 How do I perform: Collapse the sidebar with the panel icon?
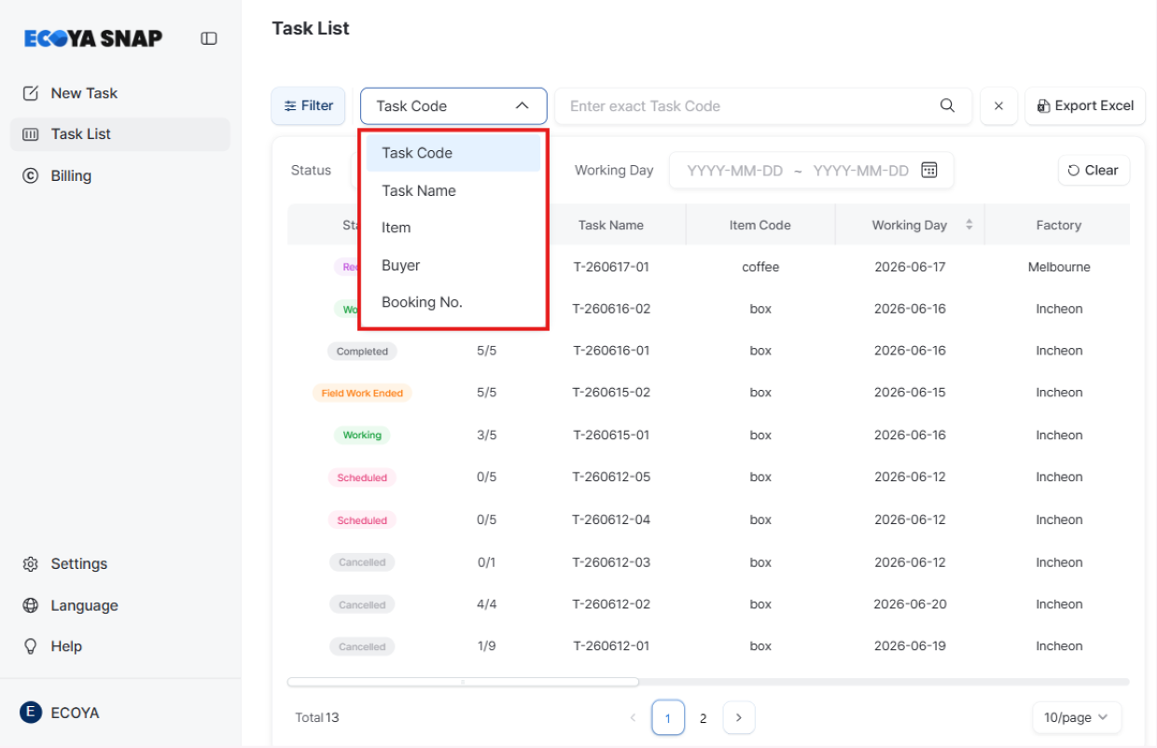coord(209,38)
